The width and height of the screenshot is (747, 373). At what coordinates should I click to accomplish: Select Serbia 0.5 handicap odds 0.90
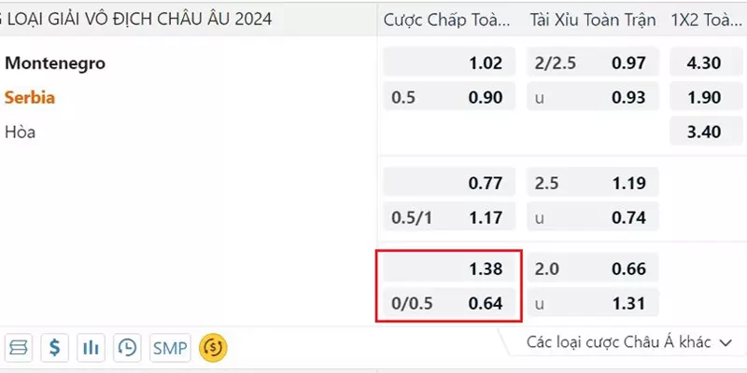(x=449, y=97)
